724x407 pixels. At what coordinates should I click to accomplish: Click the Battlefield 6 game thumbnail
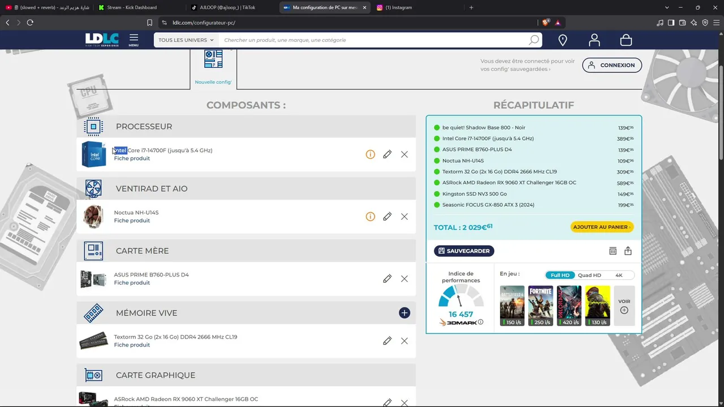click(512, 306)
